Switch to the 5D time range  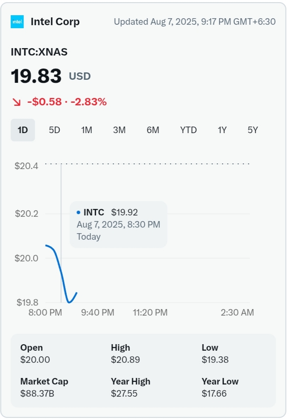[55, 130]
